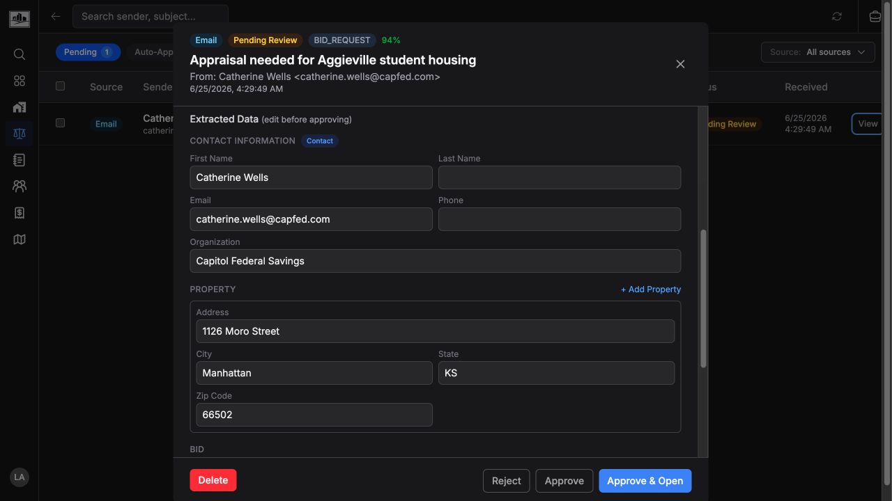Click the Email source badge in table row
Screen dimensions: 892x501
tap(106, 124)
